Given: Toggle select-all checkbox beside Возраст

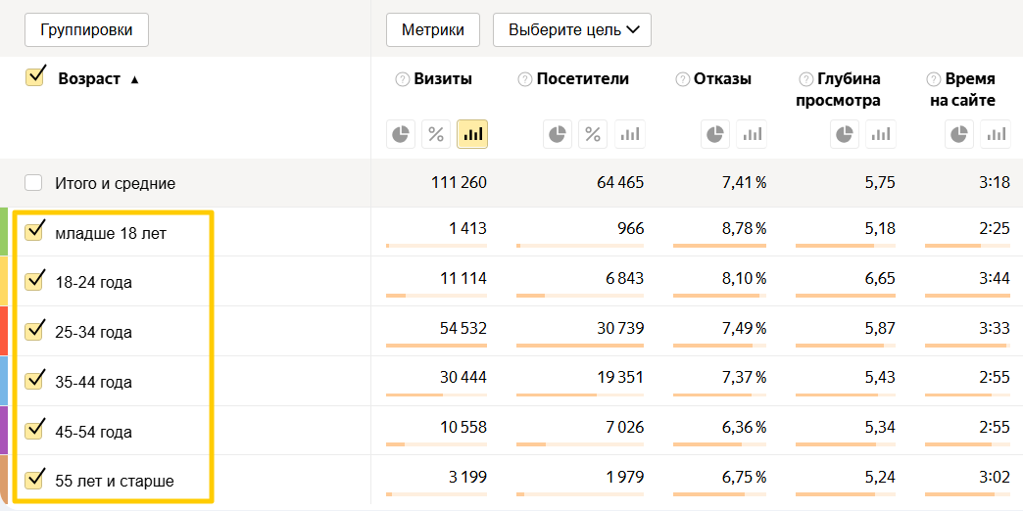Looking at the screenshot, I should pyautogui.click(x=35, y=77).
